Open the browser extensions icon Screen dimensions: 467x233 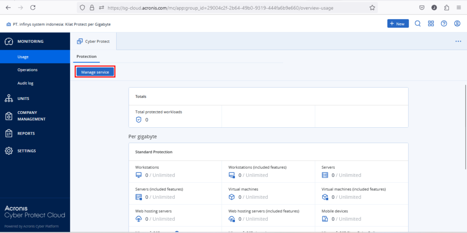coord(446,8)
